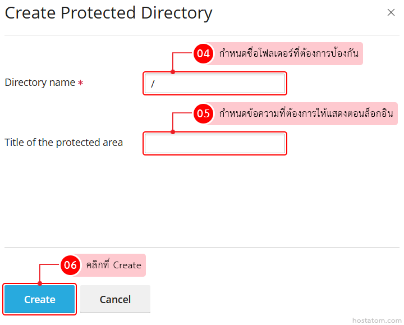404x325 pixels.
Task: Click the 'Directory name' label text
Action: click(x=40, y=83)
